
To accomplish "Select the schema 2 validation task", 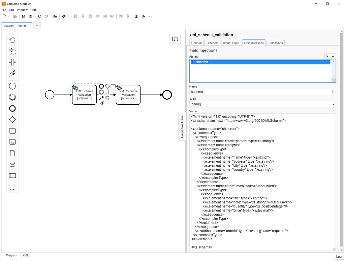I will tap(128, 95).
